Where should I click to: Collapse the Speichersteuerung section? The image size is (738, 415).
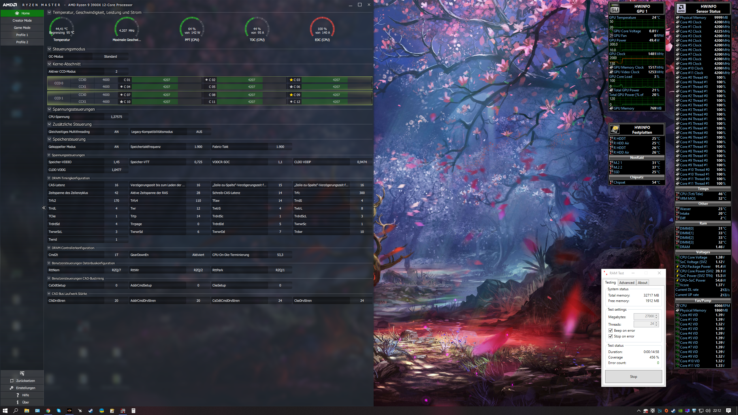click(49, 139)
